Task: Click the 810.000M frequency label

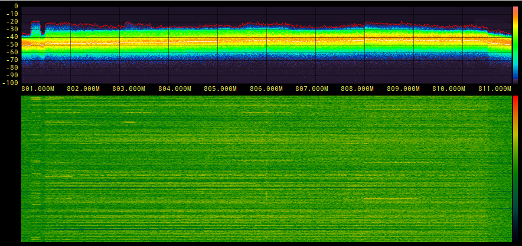Action: click(449, 88)
